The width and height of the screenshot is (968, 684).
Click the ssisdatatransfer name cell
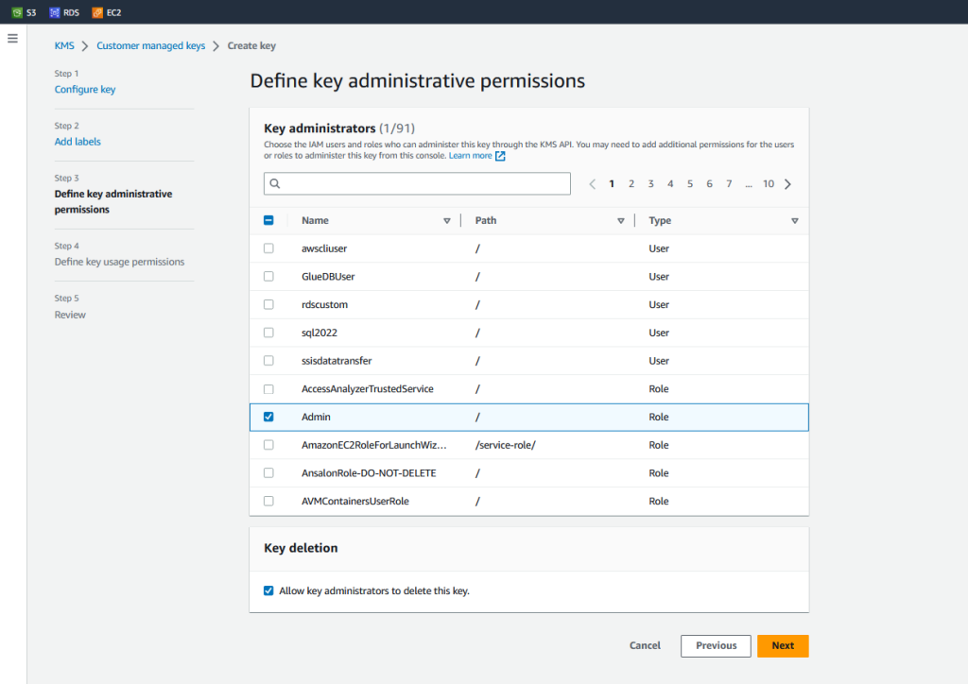337,361
